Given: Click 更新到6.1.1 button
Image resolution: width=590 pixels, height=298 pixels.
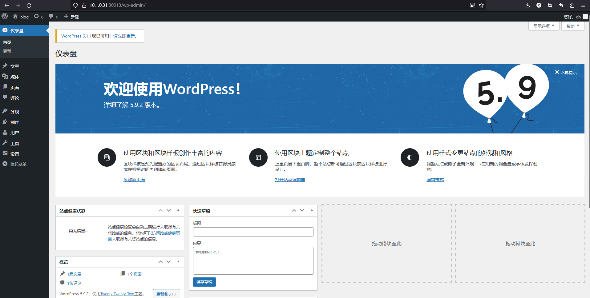Looking at the screenshot, I should 167,294.
